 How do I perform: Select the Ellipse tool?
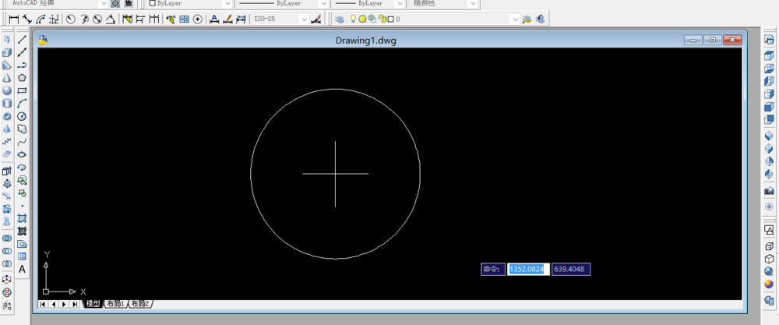pyautogui.click(x=22, y=154)
